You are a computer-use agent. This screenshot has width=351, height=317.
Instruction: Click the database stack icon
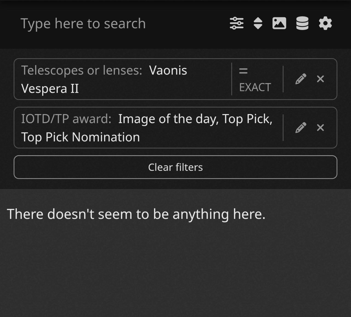tap(302, 23)
